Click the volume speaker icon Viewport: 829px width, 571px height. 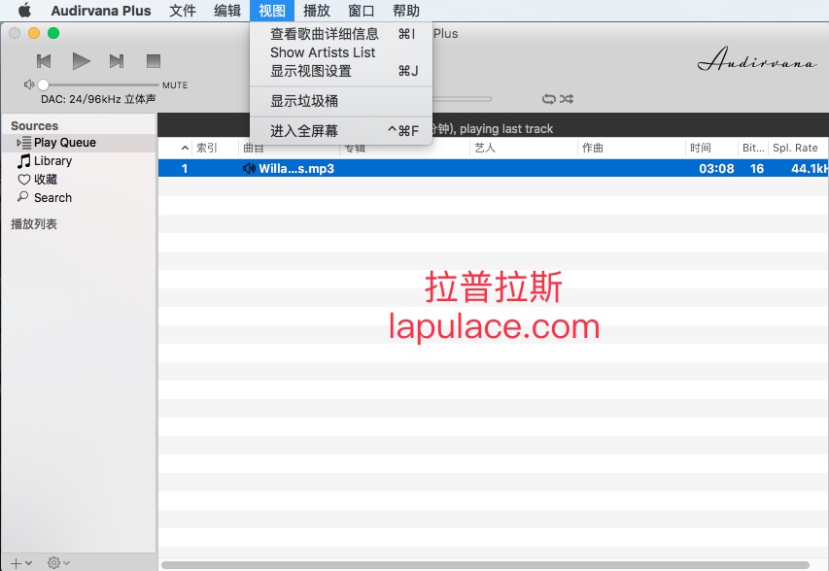point(29,85)
